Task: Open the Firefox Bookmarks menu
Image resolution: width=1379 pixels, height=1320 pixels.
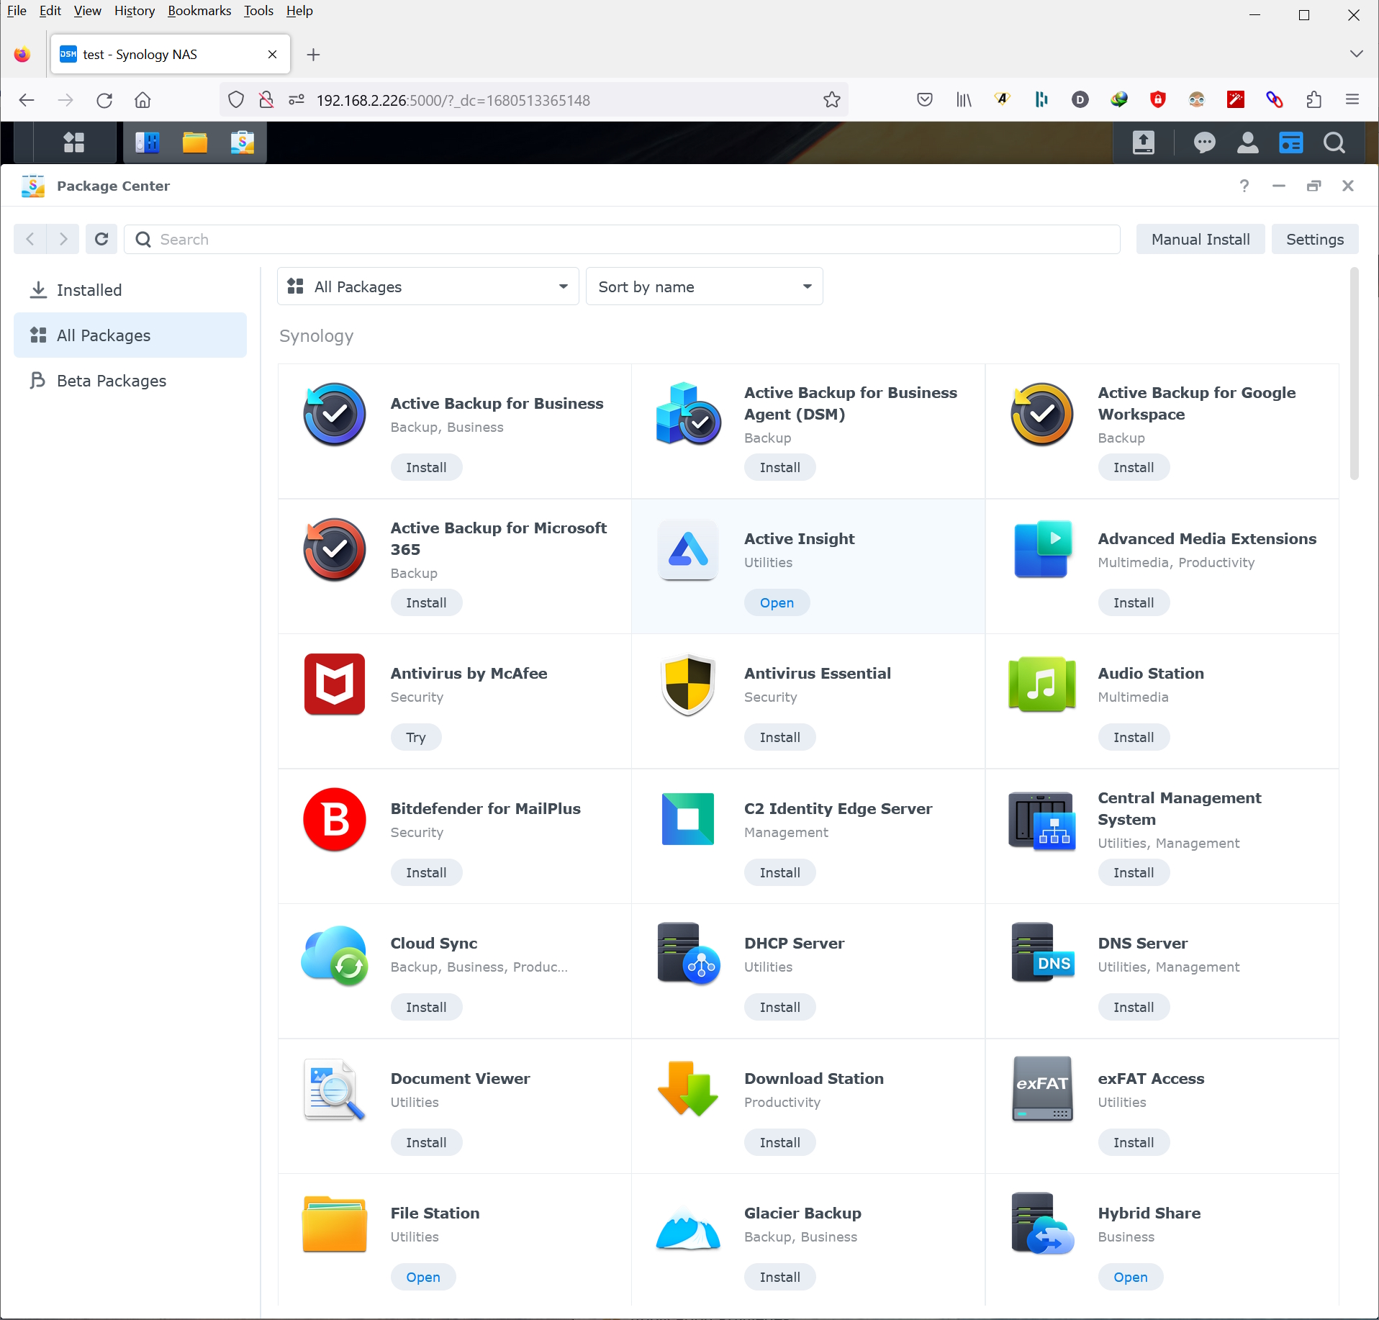Action: pos(199,11)
